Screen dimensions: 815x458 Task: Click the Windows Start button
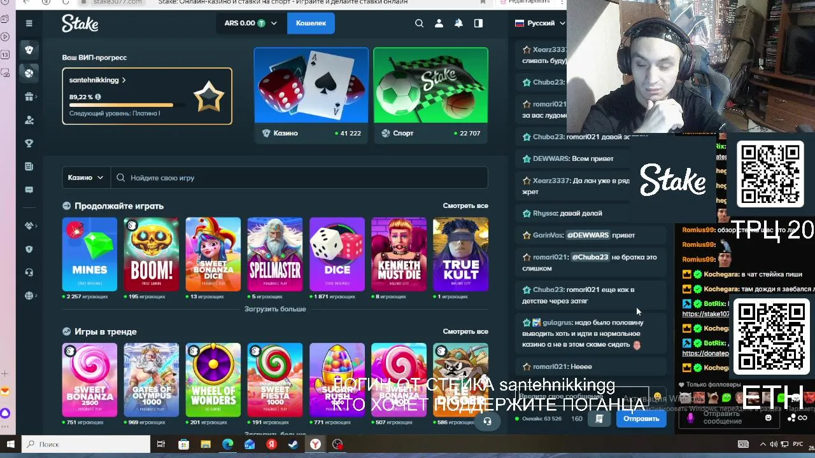[x=10, y=444]
